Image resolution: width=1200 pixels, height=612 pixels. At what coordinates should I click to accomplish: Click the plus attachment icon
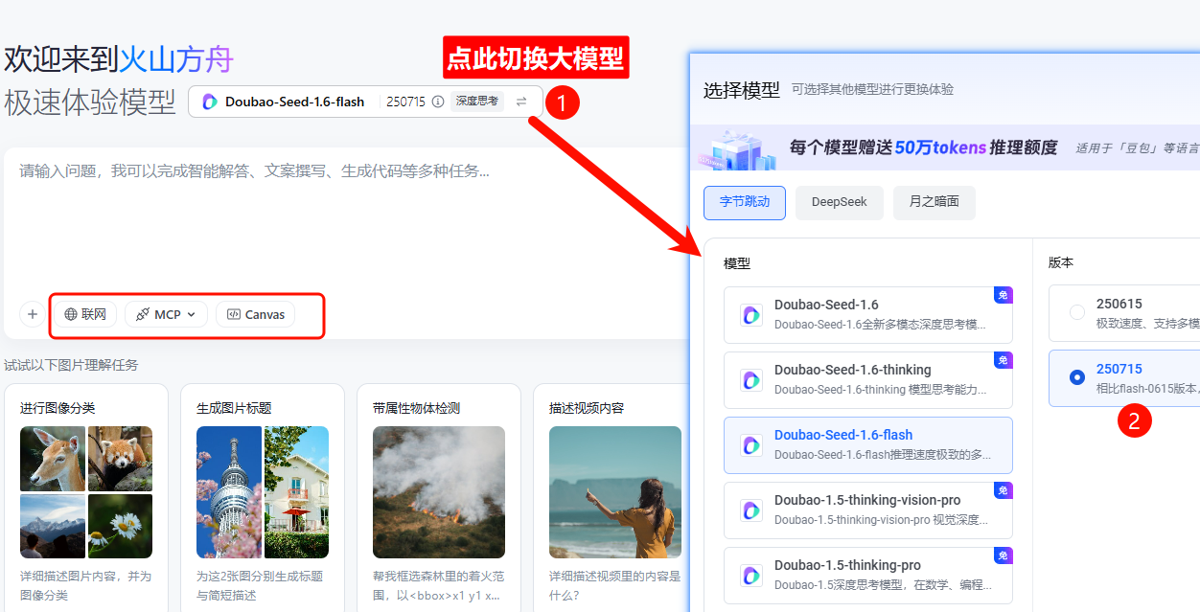click(x=33, y=314)
